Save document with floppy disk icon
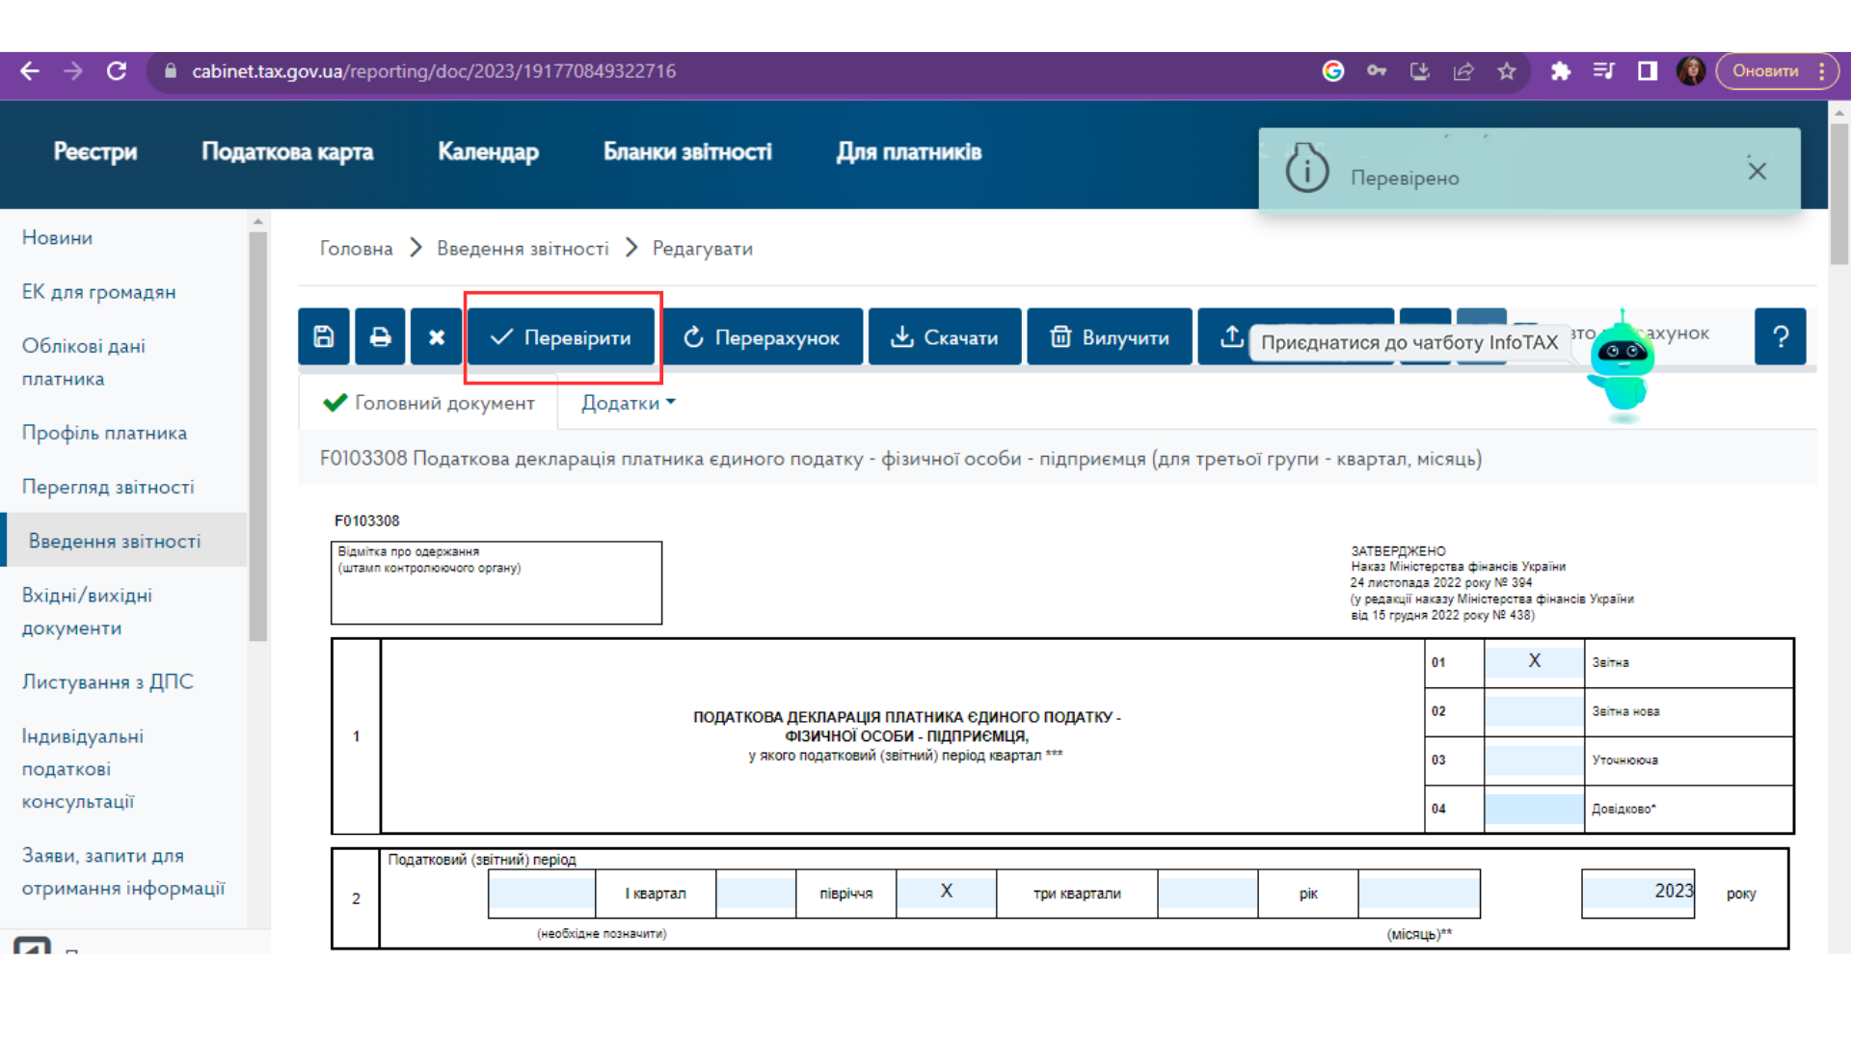The image size is (1851, 1041). click(x=324, y=336)
